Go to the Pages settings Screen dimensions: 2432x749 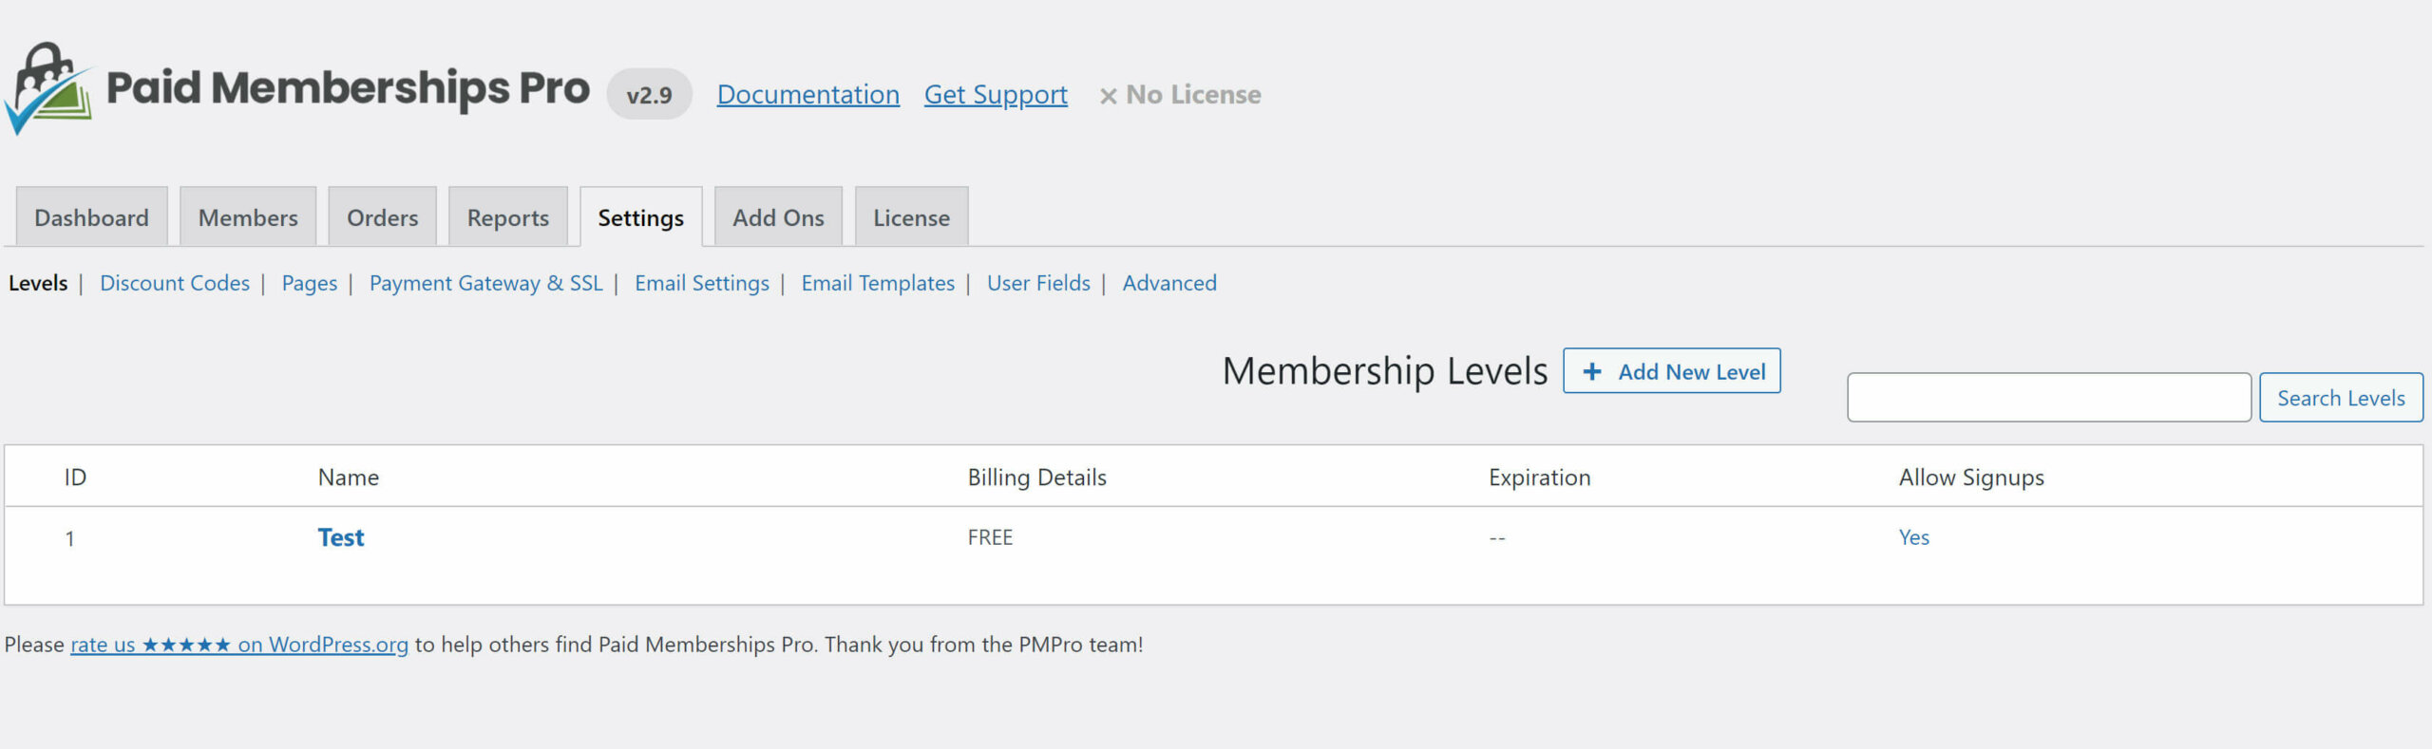pos(310,283)
